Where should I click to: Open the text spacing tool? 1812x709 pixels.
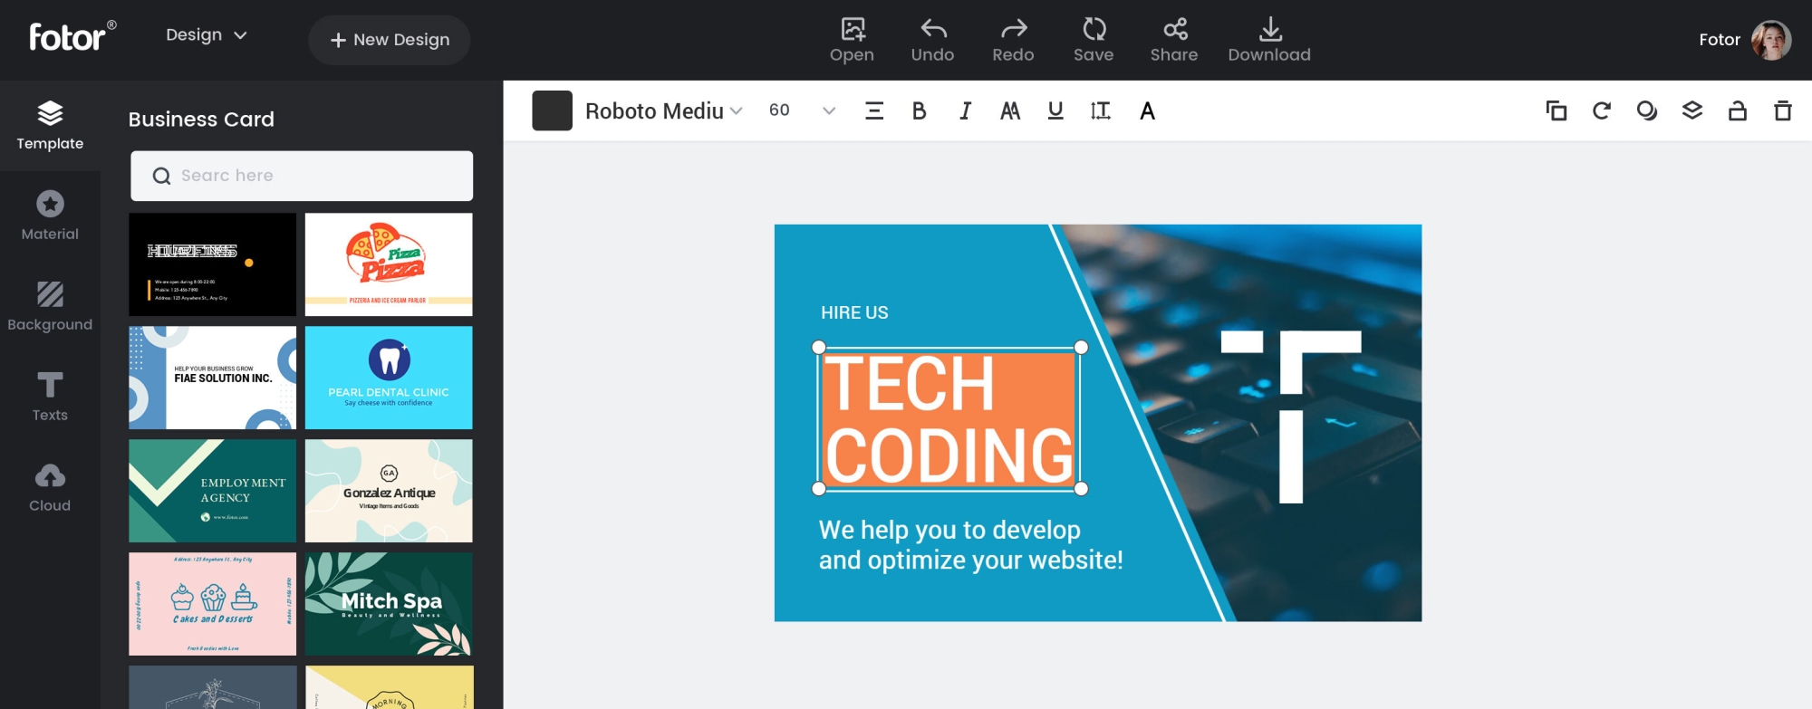point(1100,110)
